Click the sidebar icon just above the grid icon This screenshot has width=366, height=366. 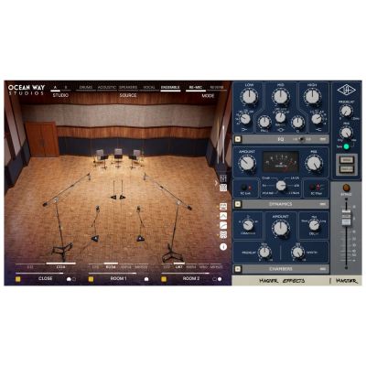(223, 178)
